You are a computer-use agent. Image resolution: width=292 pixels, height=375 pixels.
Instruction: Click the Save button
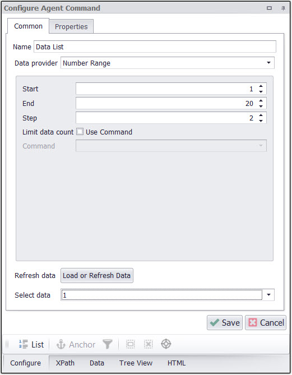pos(225,323)
